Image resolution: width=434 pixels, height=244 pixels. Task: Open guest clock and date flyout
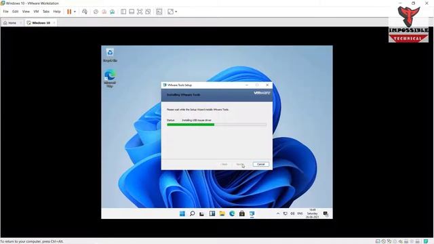point(312,213)
